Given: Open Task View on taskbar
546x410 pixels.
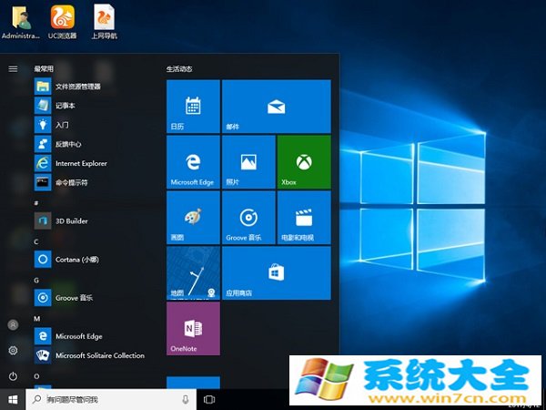Looking at the screenshot, I should click(209, 400).
